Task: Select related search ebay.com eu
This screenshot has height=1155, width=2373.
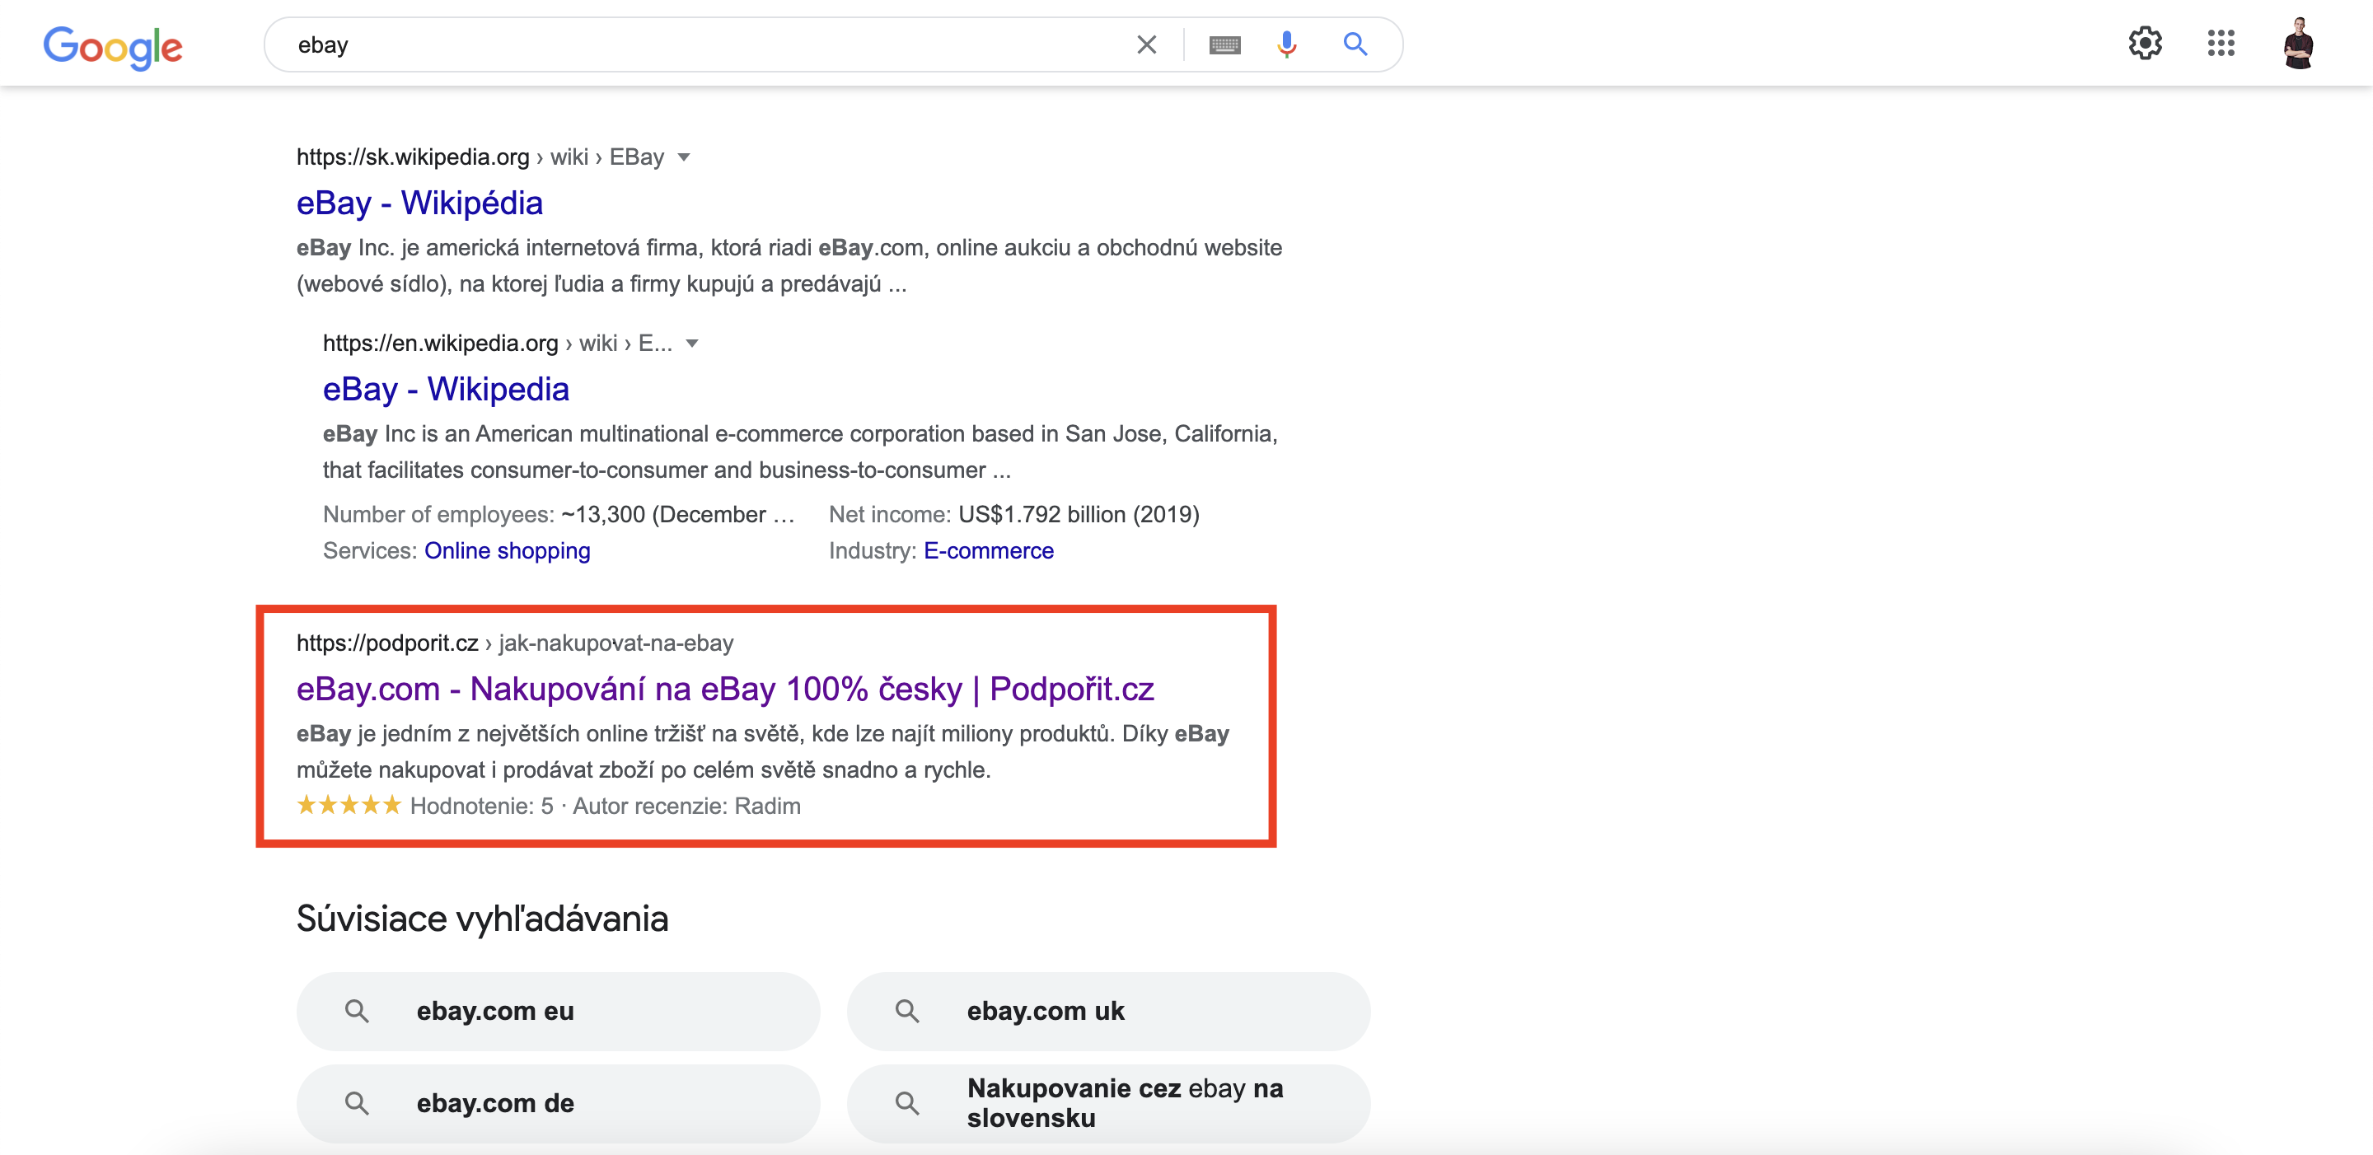Action: click(x=557, y=1012)
